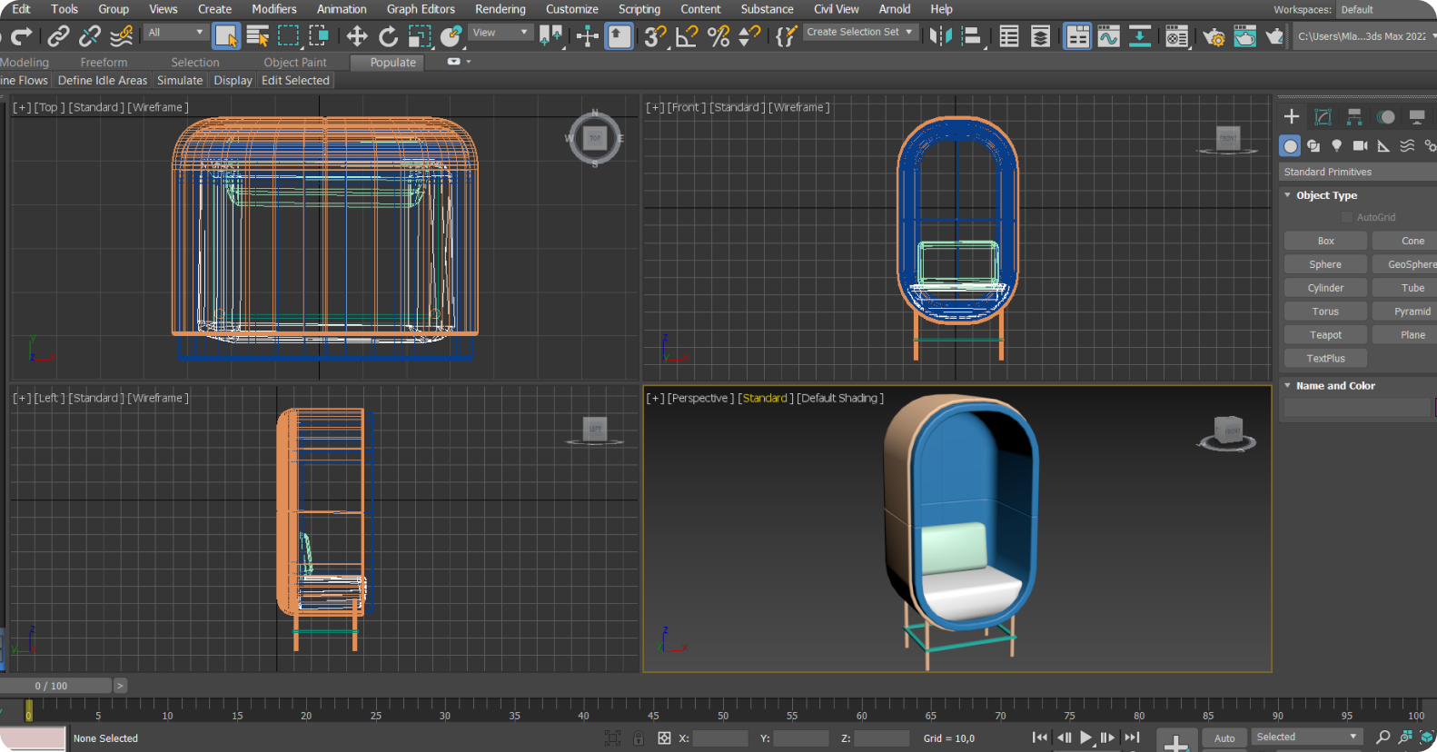Switch to the Object Paint ribbon tab
Screen dimensions: 1437x752
(294, 63)
